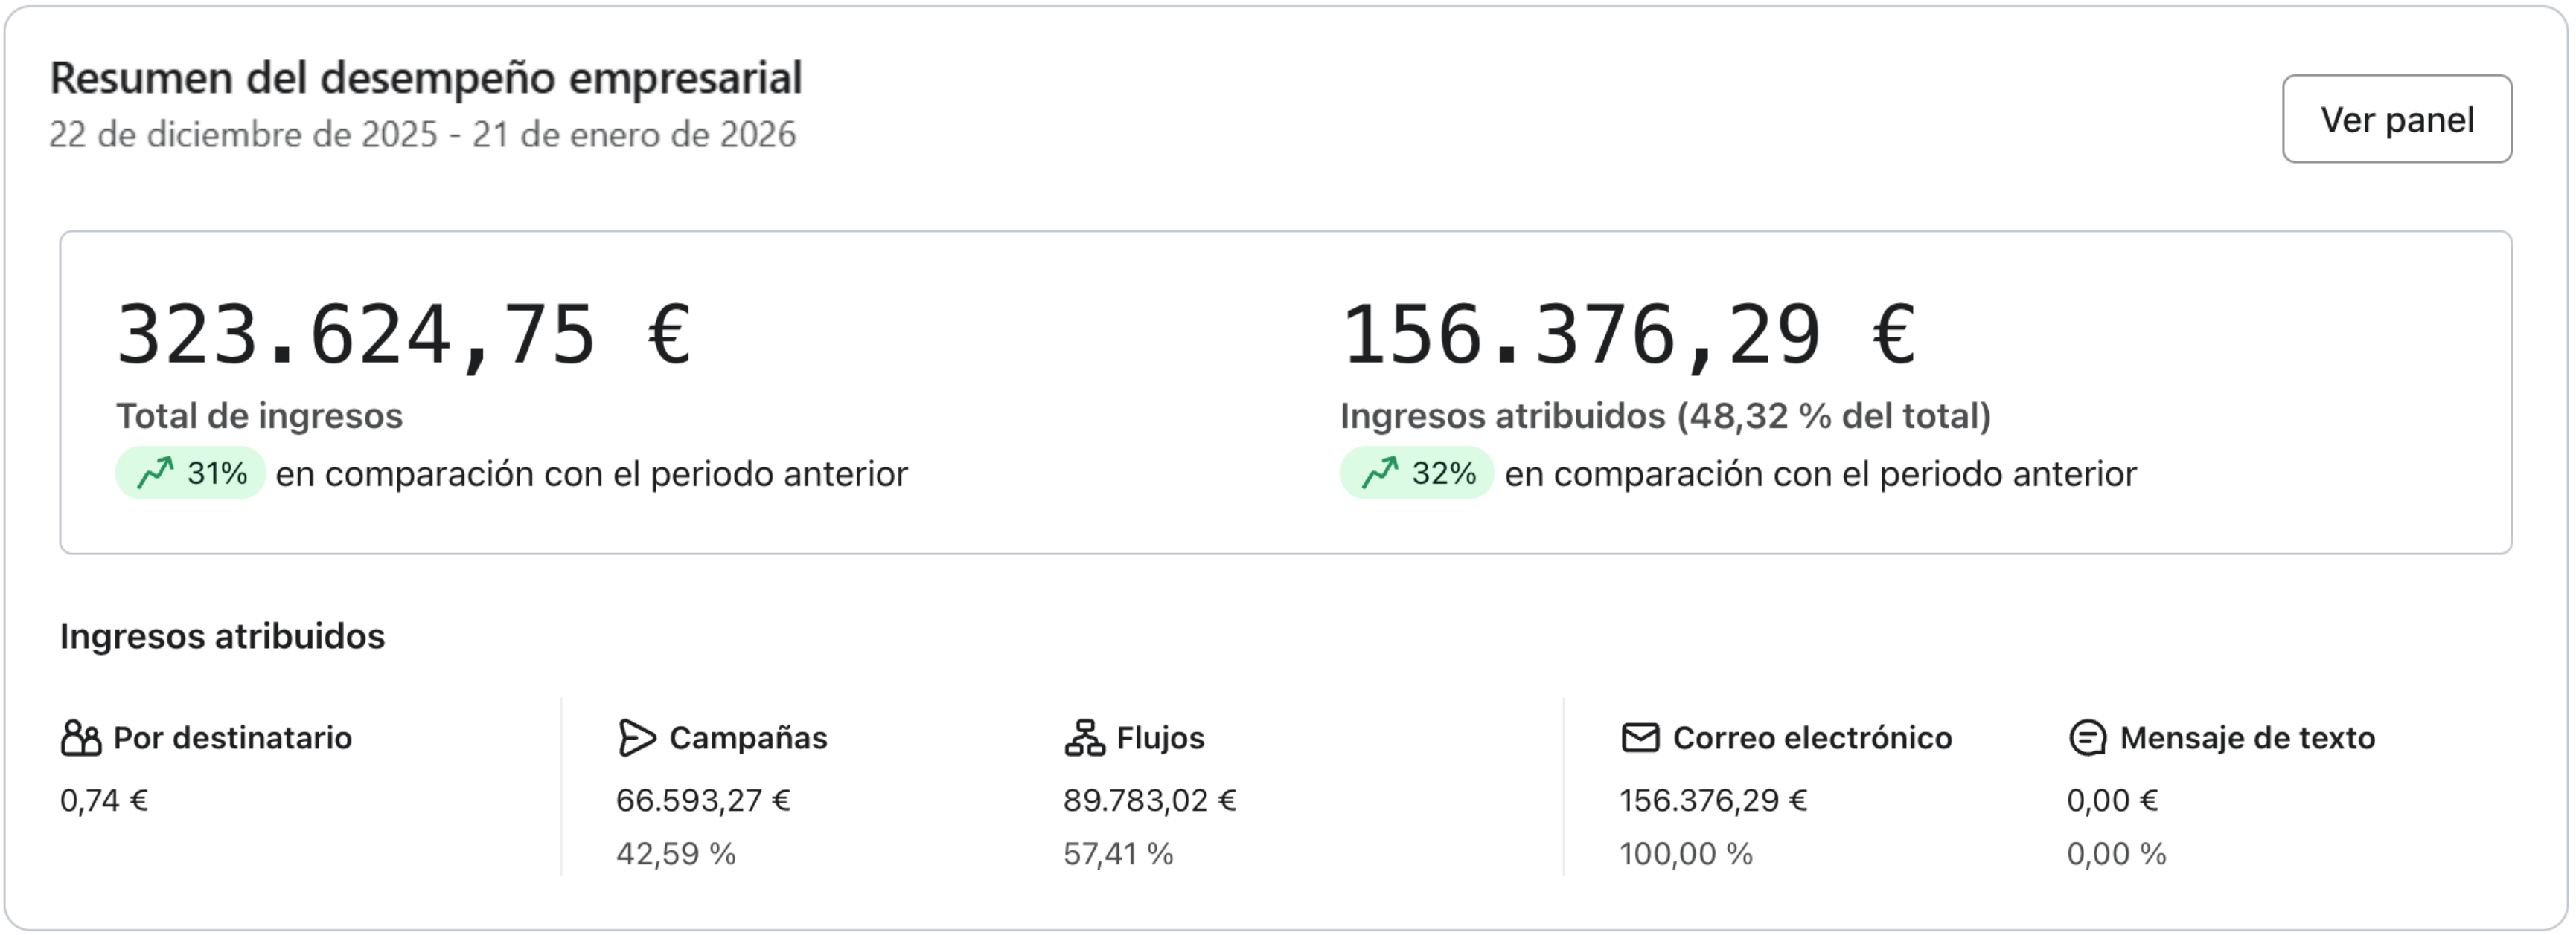Click the date range 22 de diciembre subtitle

tap(422, 135)
